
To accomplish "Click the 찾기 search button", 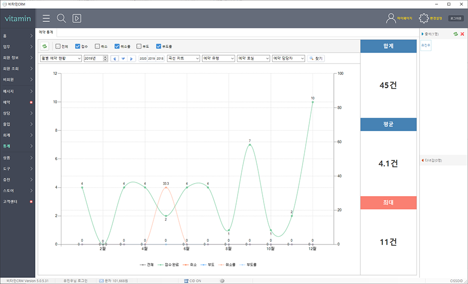I will coord(316,59).
